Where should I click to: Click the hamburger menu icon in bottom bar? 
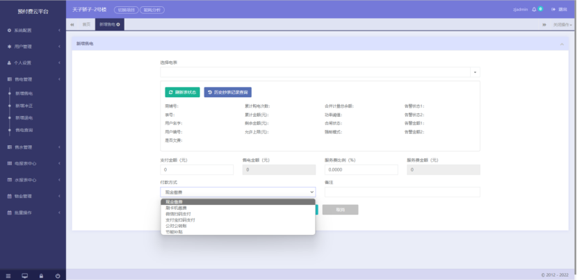coord(8,275)
